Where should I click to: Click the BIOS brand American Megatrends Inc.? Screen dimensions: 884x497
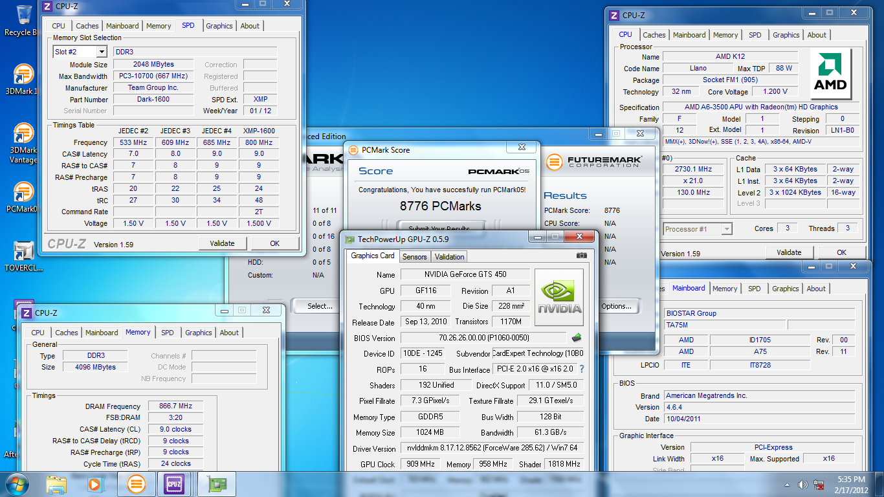tap(760, 395)
